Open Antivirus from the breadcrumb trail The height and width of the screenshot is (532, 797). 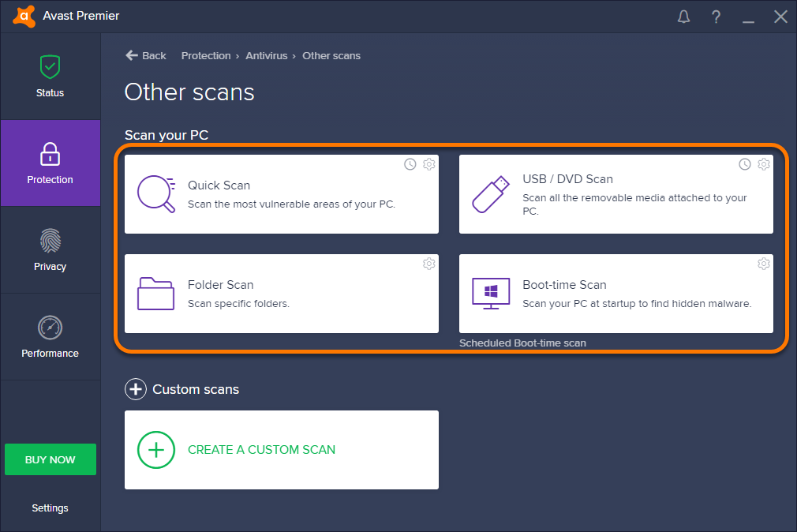[x=267, y=55]
